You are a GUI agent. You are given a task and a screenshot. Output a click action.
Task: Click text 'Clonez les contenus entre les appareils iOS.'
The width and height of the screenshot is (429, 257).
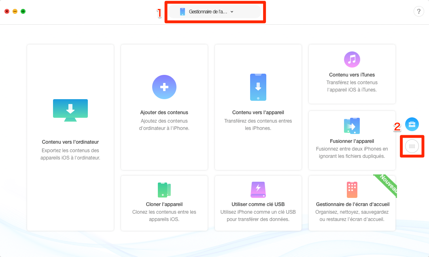[164, 216]
